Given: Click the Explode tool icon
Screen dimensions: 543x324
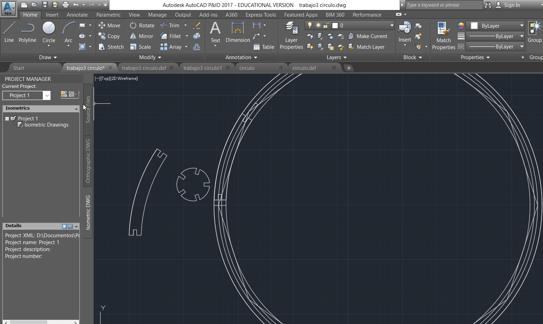Looking at the screenshot, I should [197, 36].
